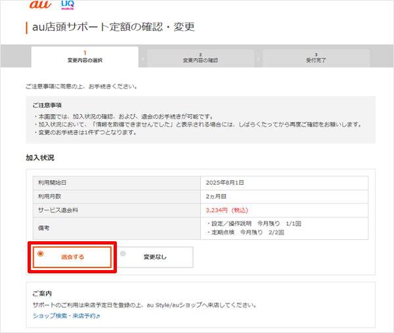Click the UQ mobile logo

(x=68, y=6)
